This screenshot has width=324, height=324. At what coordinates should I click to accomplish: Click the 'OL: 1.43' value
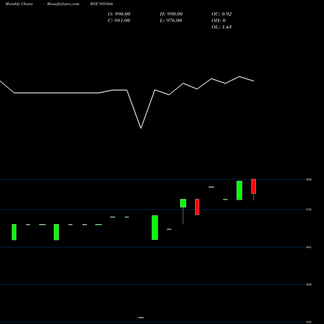pyautogui.click(x=222, y=27)
